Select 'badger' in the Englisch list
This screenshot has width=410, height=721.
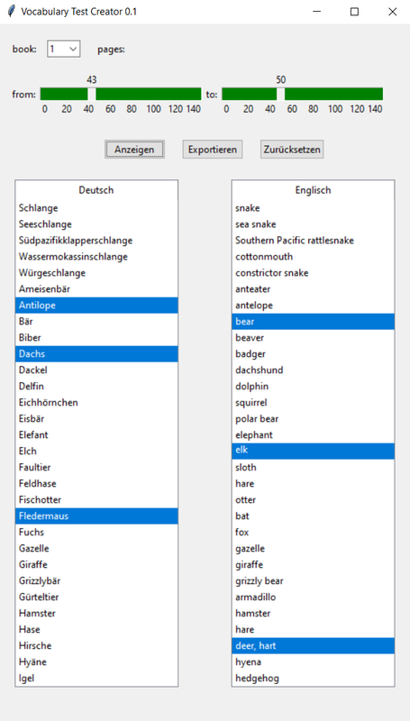point(313,354)
